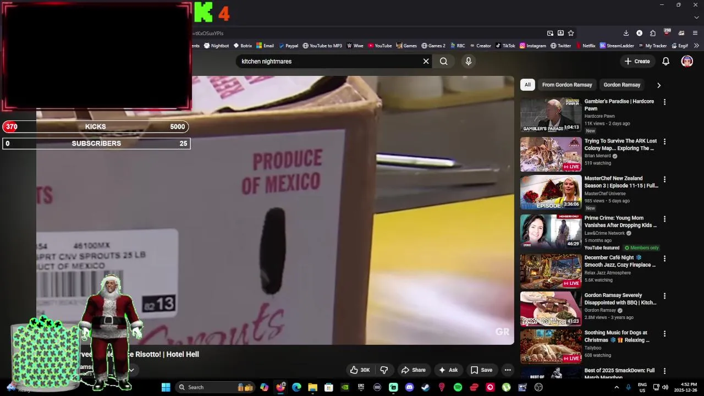
Task: Open Windows Start menu
Action: coord(166,387)
